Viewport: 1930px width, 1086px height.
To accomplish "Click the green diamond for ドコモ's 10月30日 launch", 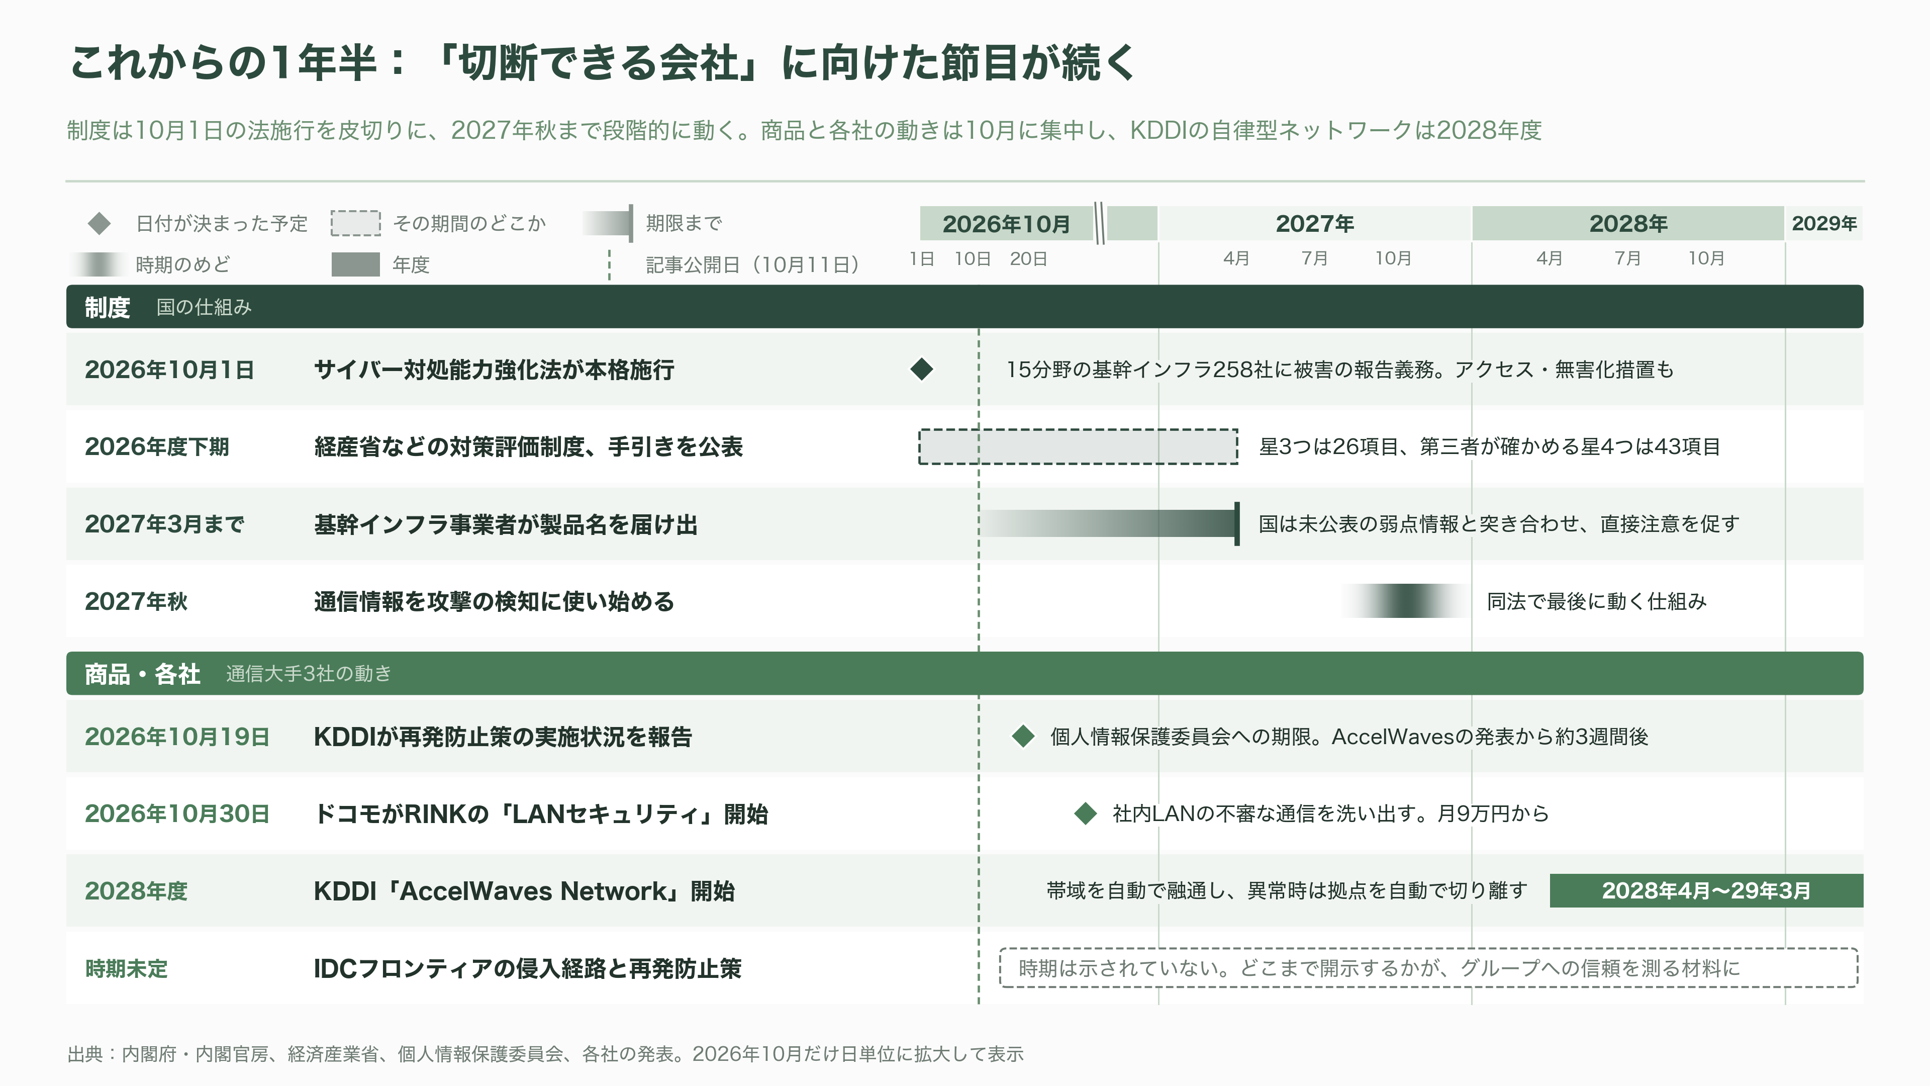I will 1086,813.
